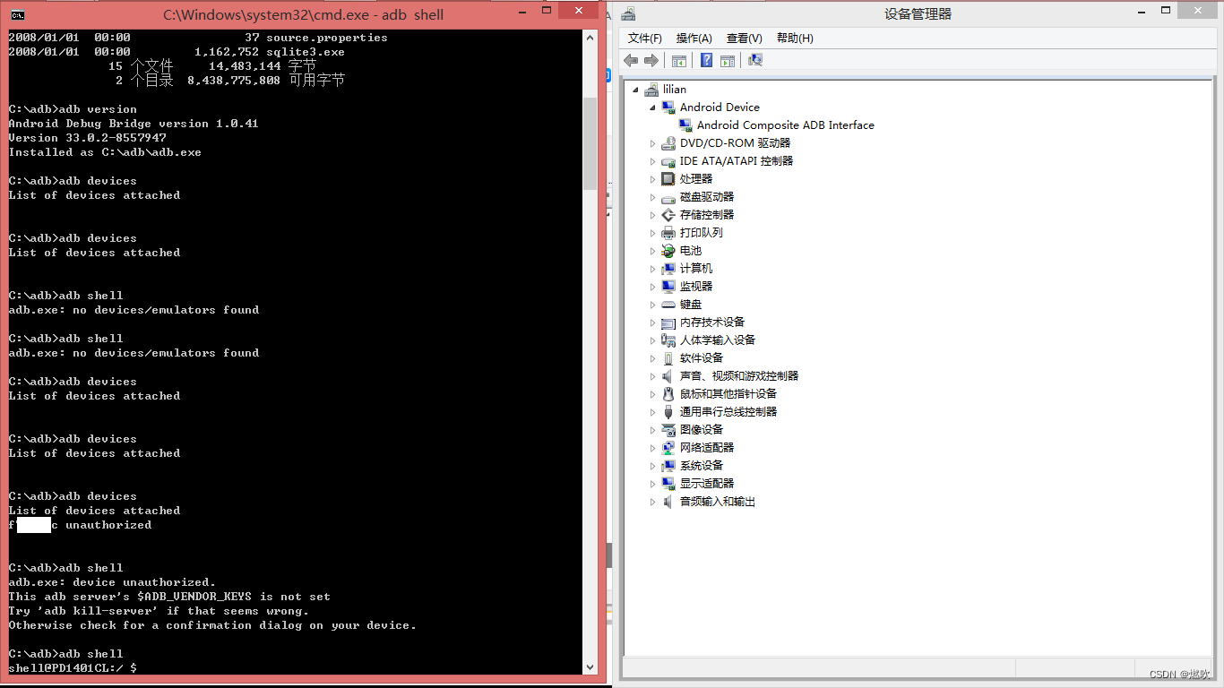Open the 帮助(H) menu
Screen dimensions: 1224x688
795,38
